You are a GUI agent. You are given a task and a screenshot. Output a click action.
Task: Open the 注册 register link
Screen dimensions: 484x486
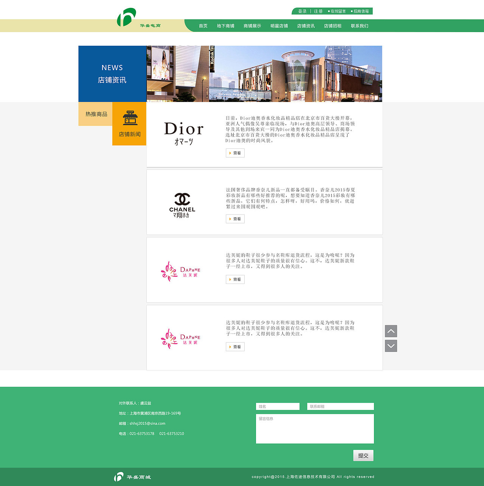point(318,11)
